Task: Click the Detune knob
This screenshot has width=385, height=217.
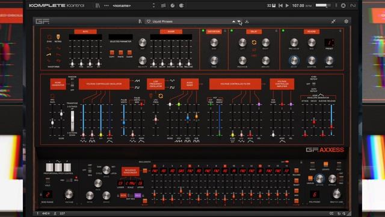Action: point(319,178)
